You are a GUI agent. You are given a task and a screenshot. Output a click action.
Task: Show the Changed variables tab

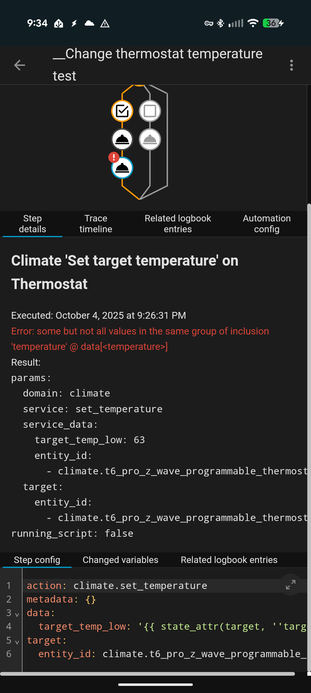click(120, 560)
